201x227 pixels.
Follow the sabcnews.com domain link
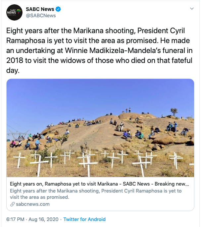click(33, 204)
